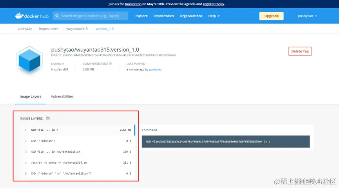Expand the Help dropdown
Viewport: 339px width, 188px height.
point(214,16)
